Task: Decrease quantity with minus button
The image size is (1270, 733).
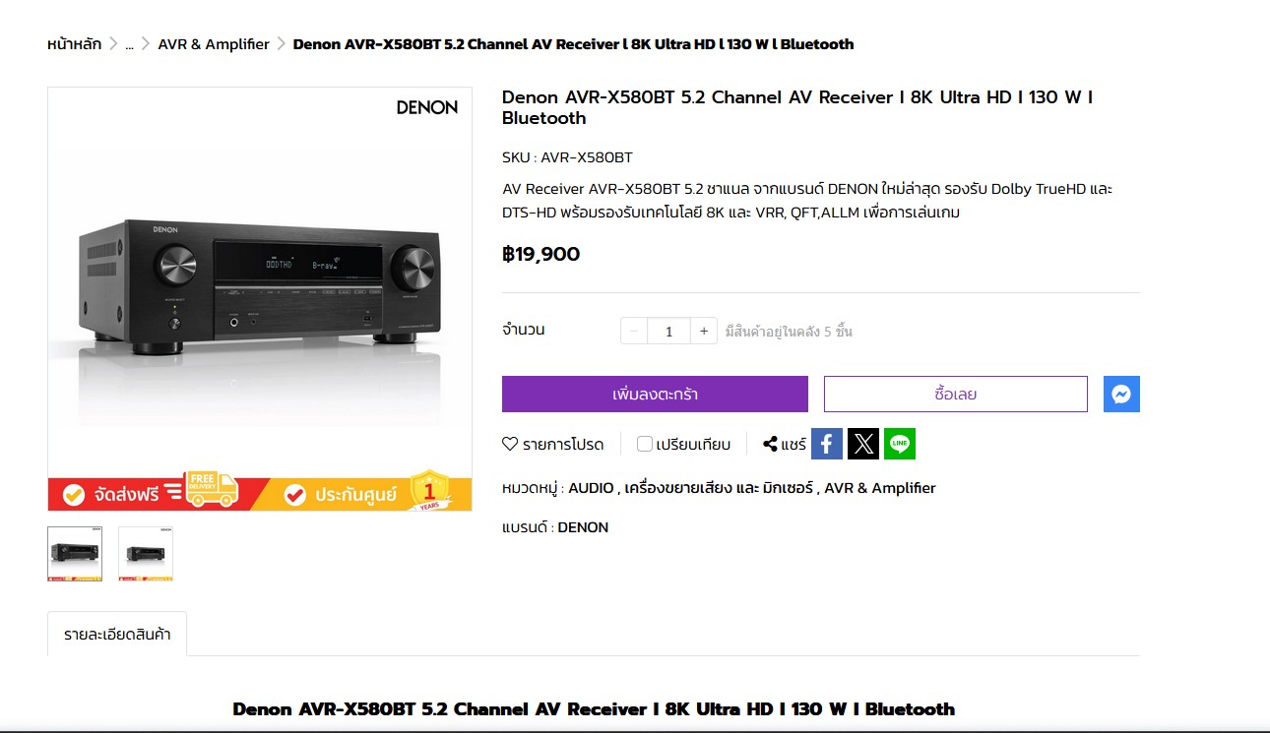Action: [x=634, y=331]
